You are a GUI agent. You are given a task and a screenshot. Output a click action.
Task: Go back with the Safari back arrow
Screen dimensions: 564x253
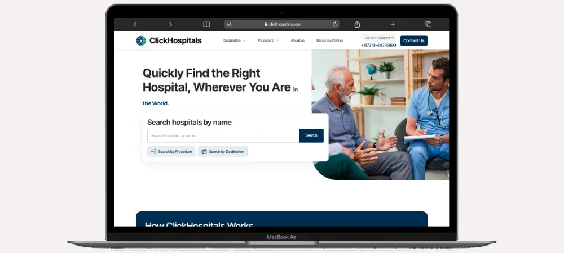[x=135, y=24]
